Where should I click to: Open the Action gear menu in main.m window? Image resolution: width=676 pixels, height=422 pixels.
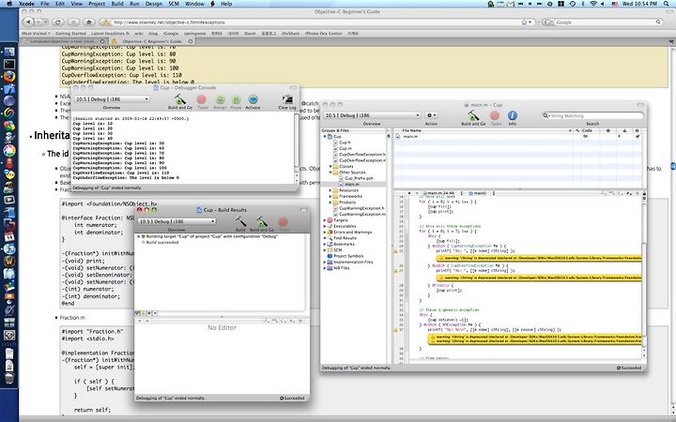pos(431,115)
